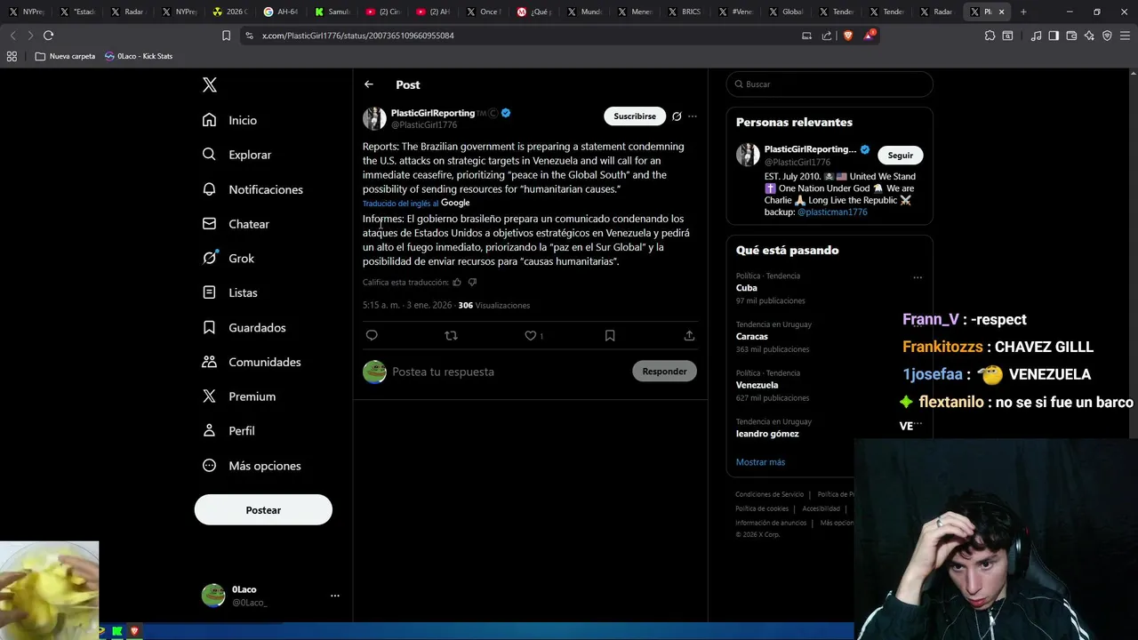Open Explorar in sidebar
Viewport: 1138px width, 640px height.
[x=236, y=155]
